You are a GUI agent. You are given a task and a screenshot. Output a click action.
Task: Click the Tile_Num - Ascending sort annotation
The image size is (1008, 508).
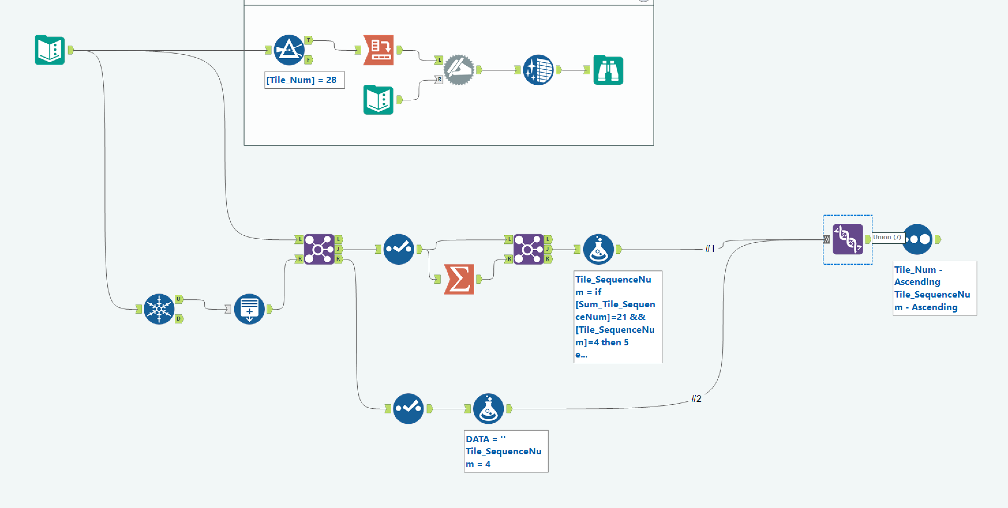click(934, 288)
